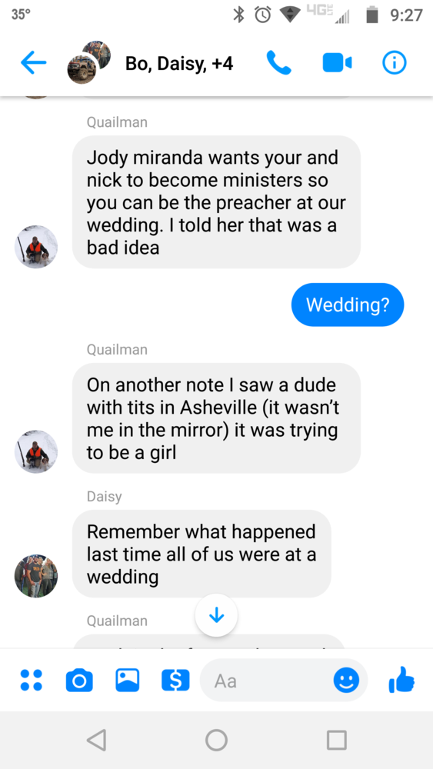Open the emoji picker in message field
433x769 pixels.
346,681
